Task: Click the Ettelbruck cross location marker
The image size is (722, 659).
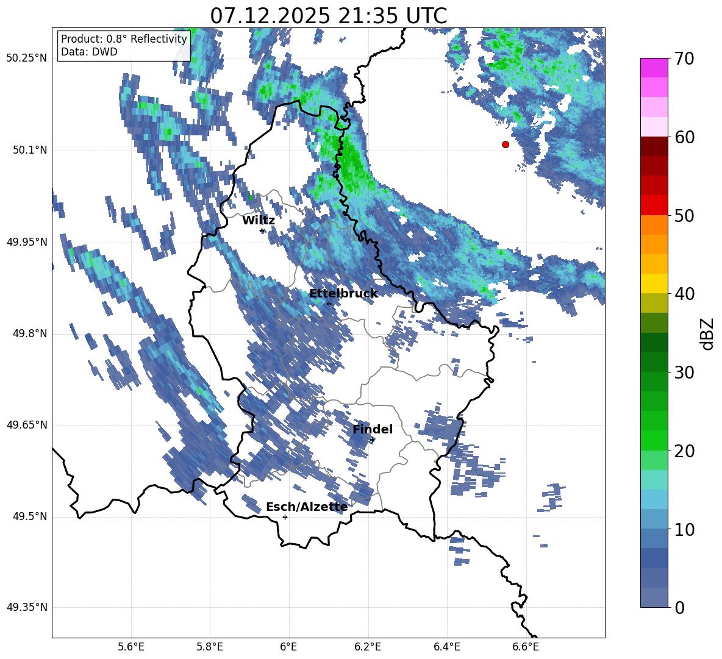Action: click(x=329, y=304)
